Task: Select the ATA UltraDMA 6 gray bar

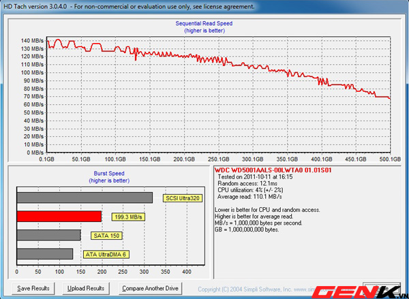Action: 45,254
